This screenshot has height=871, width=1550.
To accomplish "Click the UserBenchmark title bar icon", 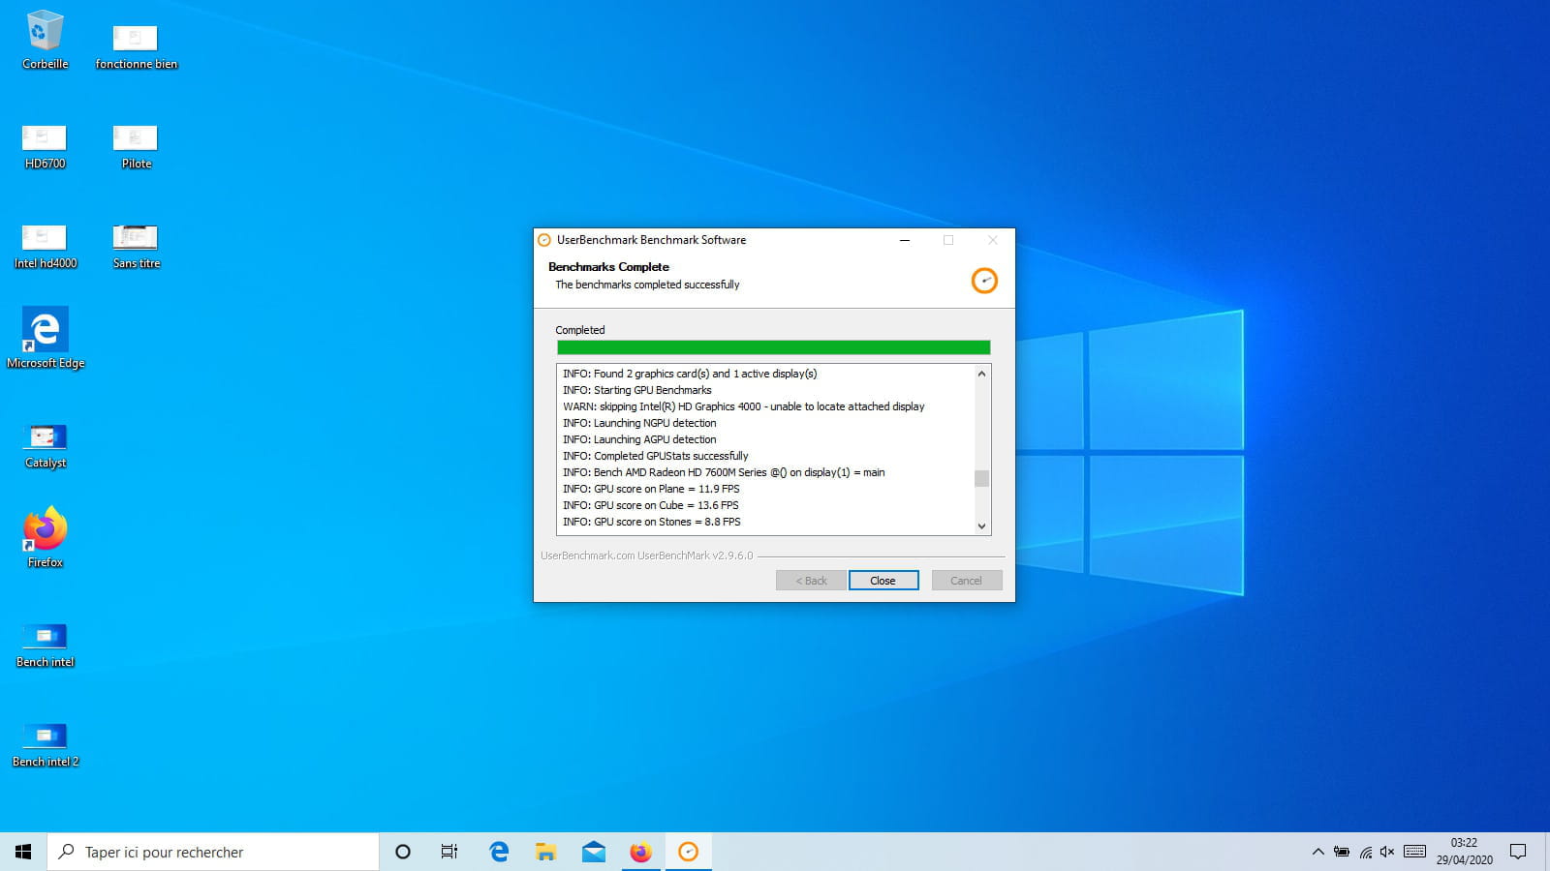I will (x=544, y=240).
